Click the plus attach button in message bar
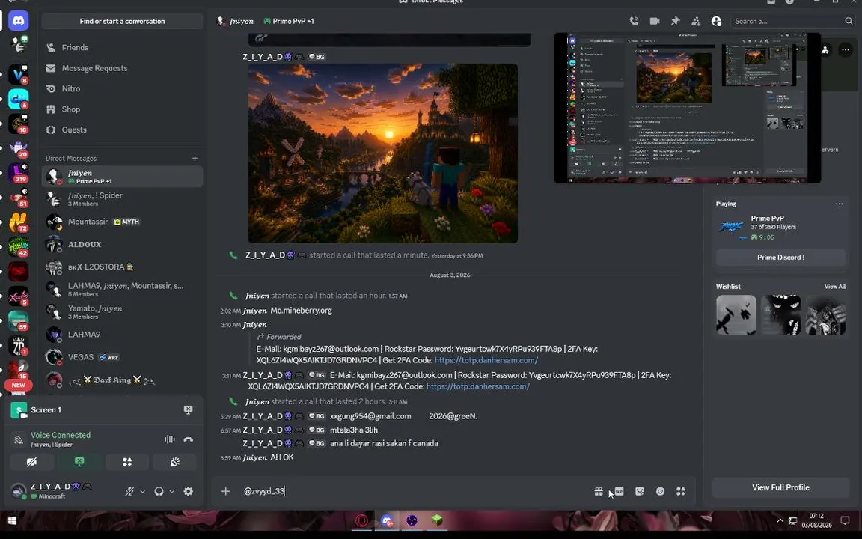This screenshot has width=862, height=539. coord(225,491)
